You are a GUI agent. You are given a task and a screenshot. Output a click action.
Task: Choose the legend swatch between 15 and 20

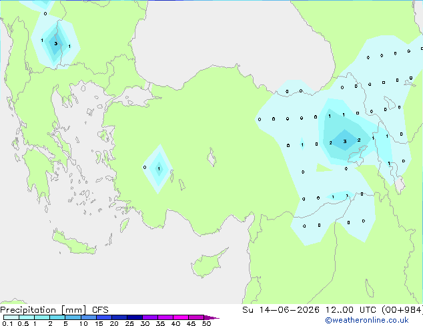click(104, 317)
